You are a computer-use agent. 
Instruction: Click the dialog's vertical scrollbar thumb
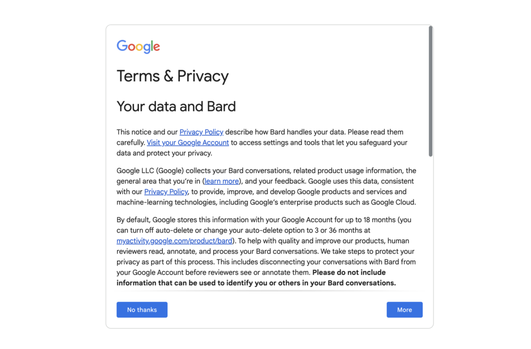(430, 91)
